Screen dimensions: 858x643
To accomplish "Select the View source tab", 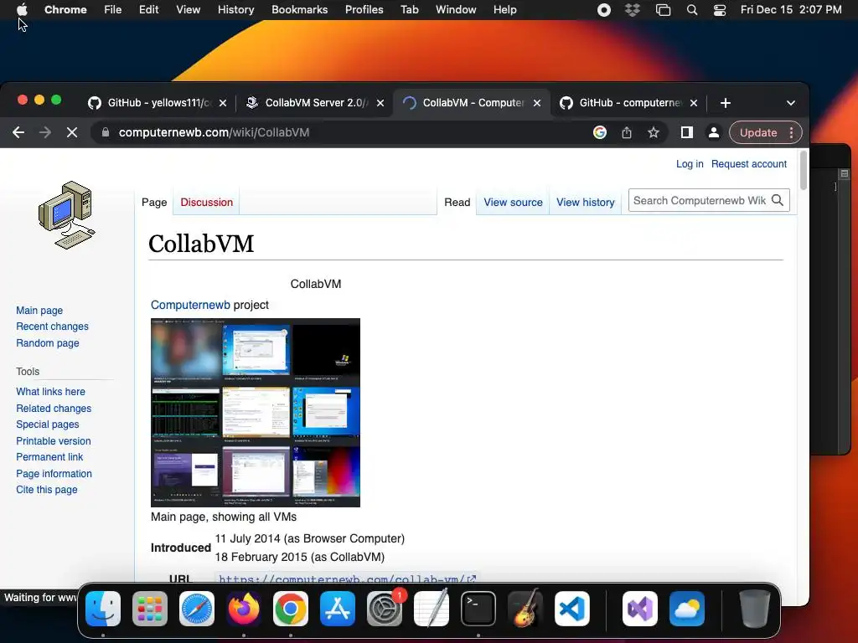I will (x=513, y=203).
